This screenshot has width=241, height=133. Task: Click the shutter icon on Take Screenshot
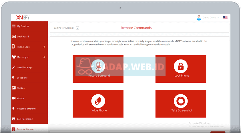[181, 101]
